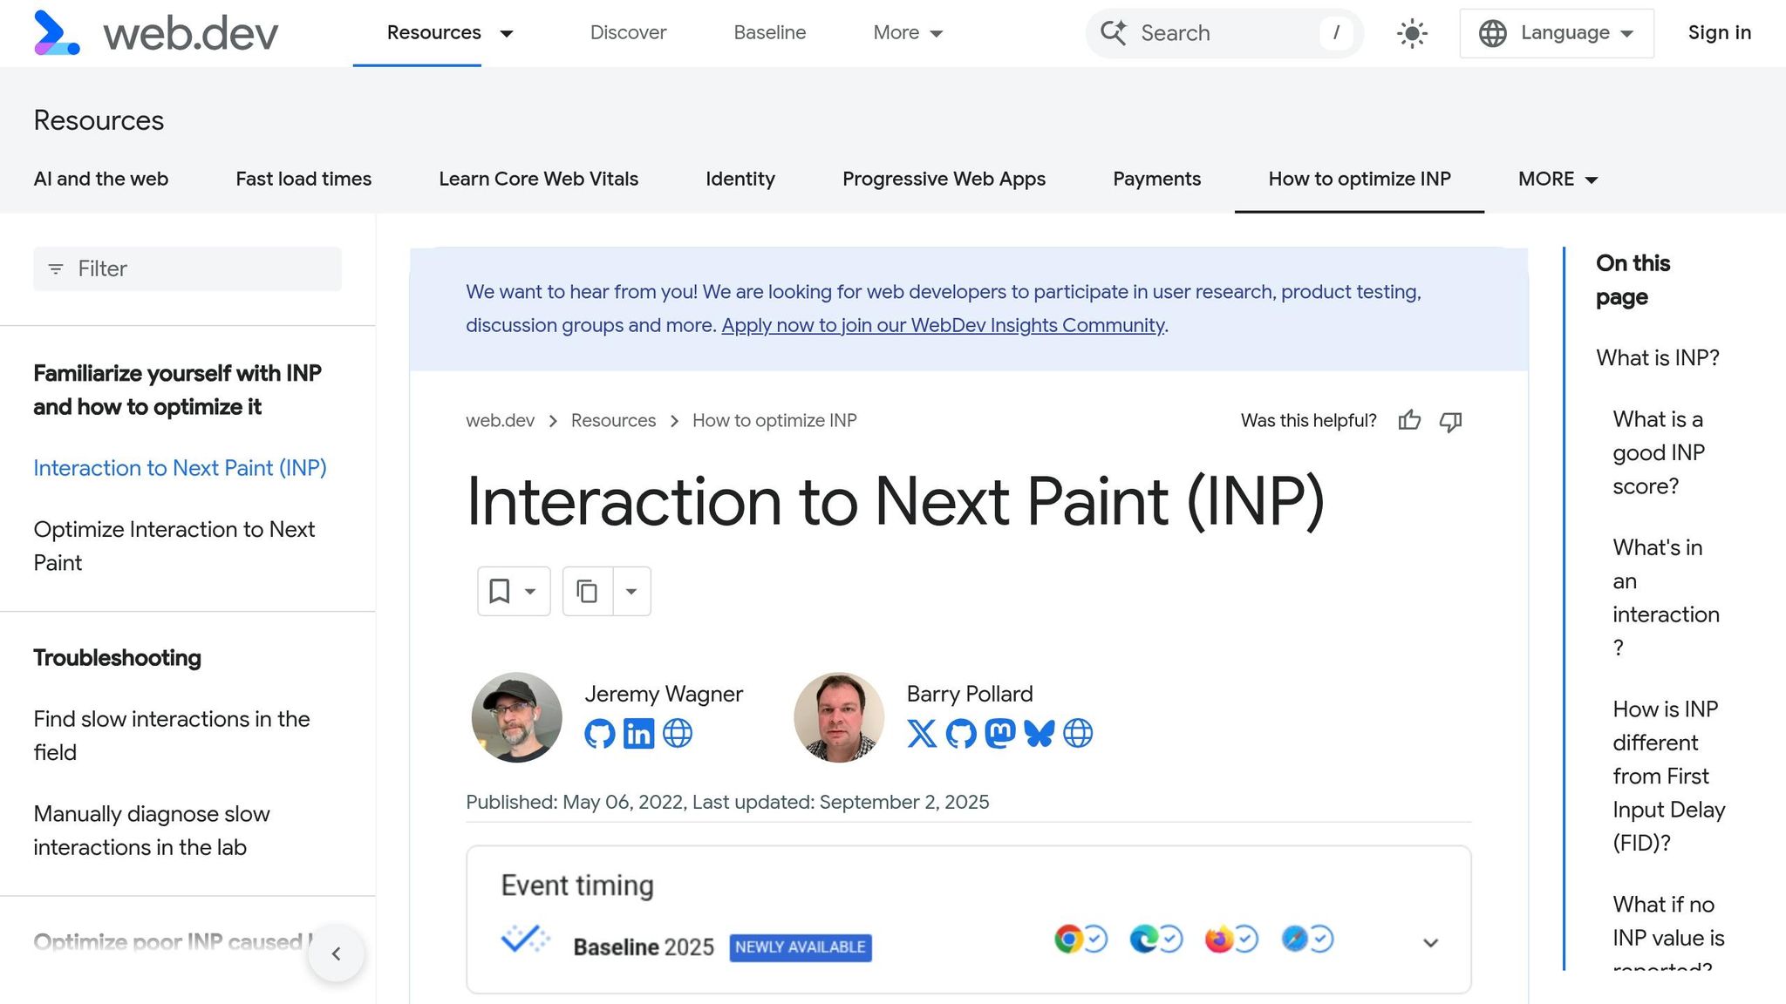Click the NEWLY AVAILABLE badge

tap(801, 947)
